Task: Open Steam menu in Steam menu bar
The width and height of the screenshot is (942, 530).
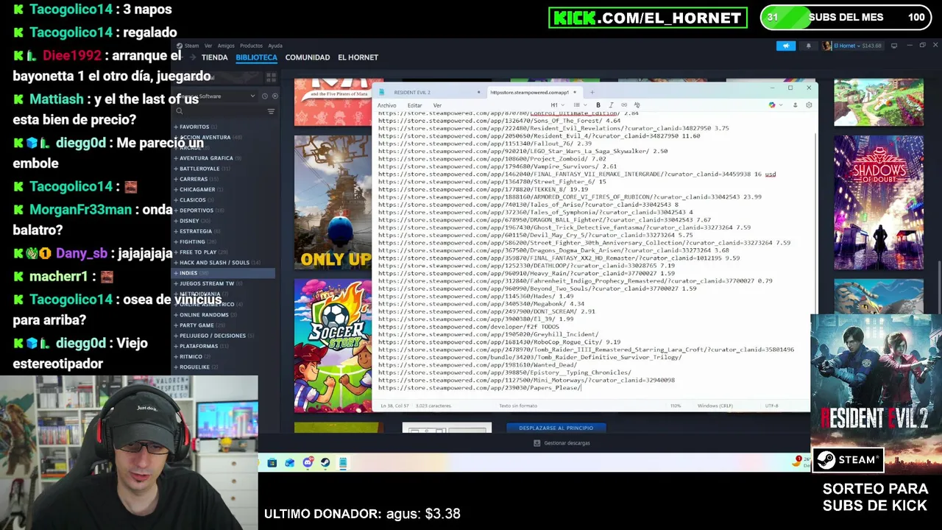Action: 191,46
